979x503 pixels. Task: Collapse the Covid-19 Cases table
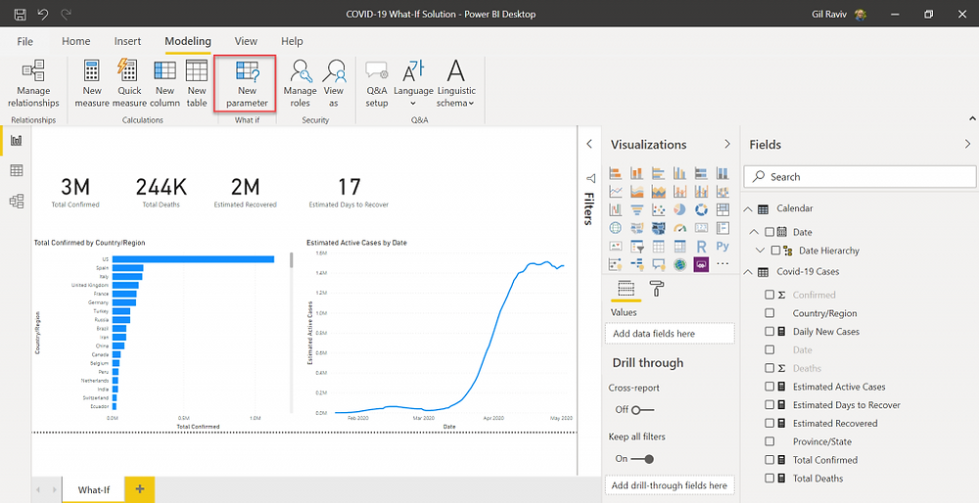pyautogui.click(x=748, y=271)
